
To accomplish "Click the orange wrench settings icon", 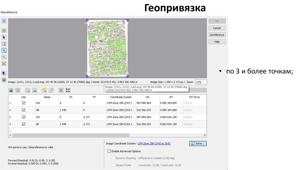I will tap(51, 90).
